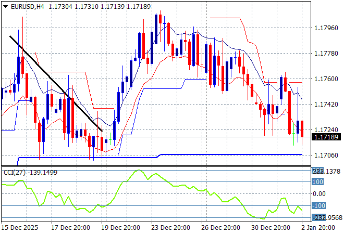344x234 pixels.
Task: Click the 17 Dec 20:00 time label
Action: 70,228
